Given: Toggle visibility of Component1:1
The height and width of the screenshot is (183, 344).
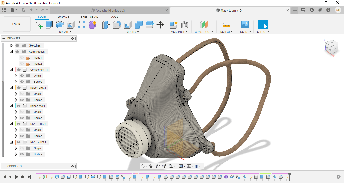Looking at the screenshot, I should [19, 70].
